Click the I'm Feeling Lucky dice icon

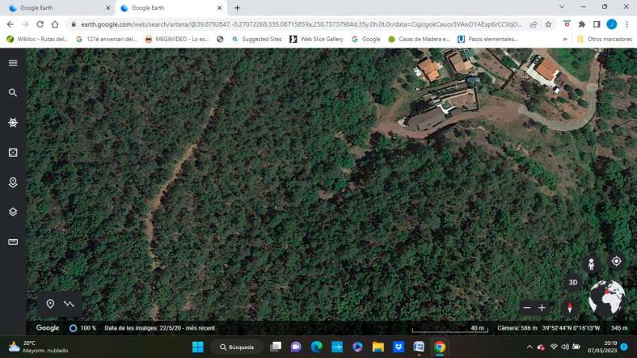click(x=13, y=153)
